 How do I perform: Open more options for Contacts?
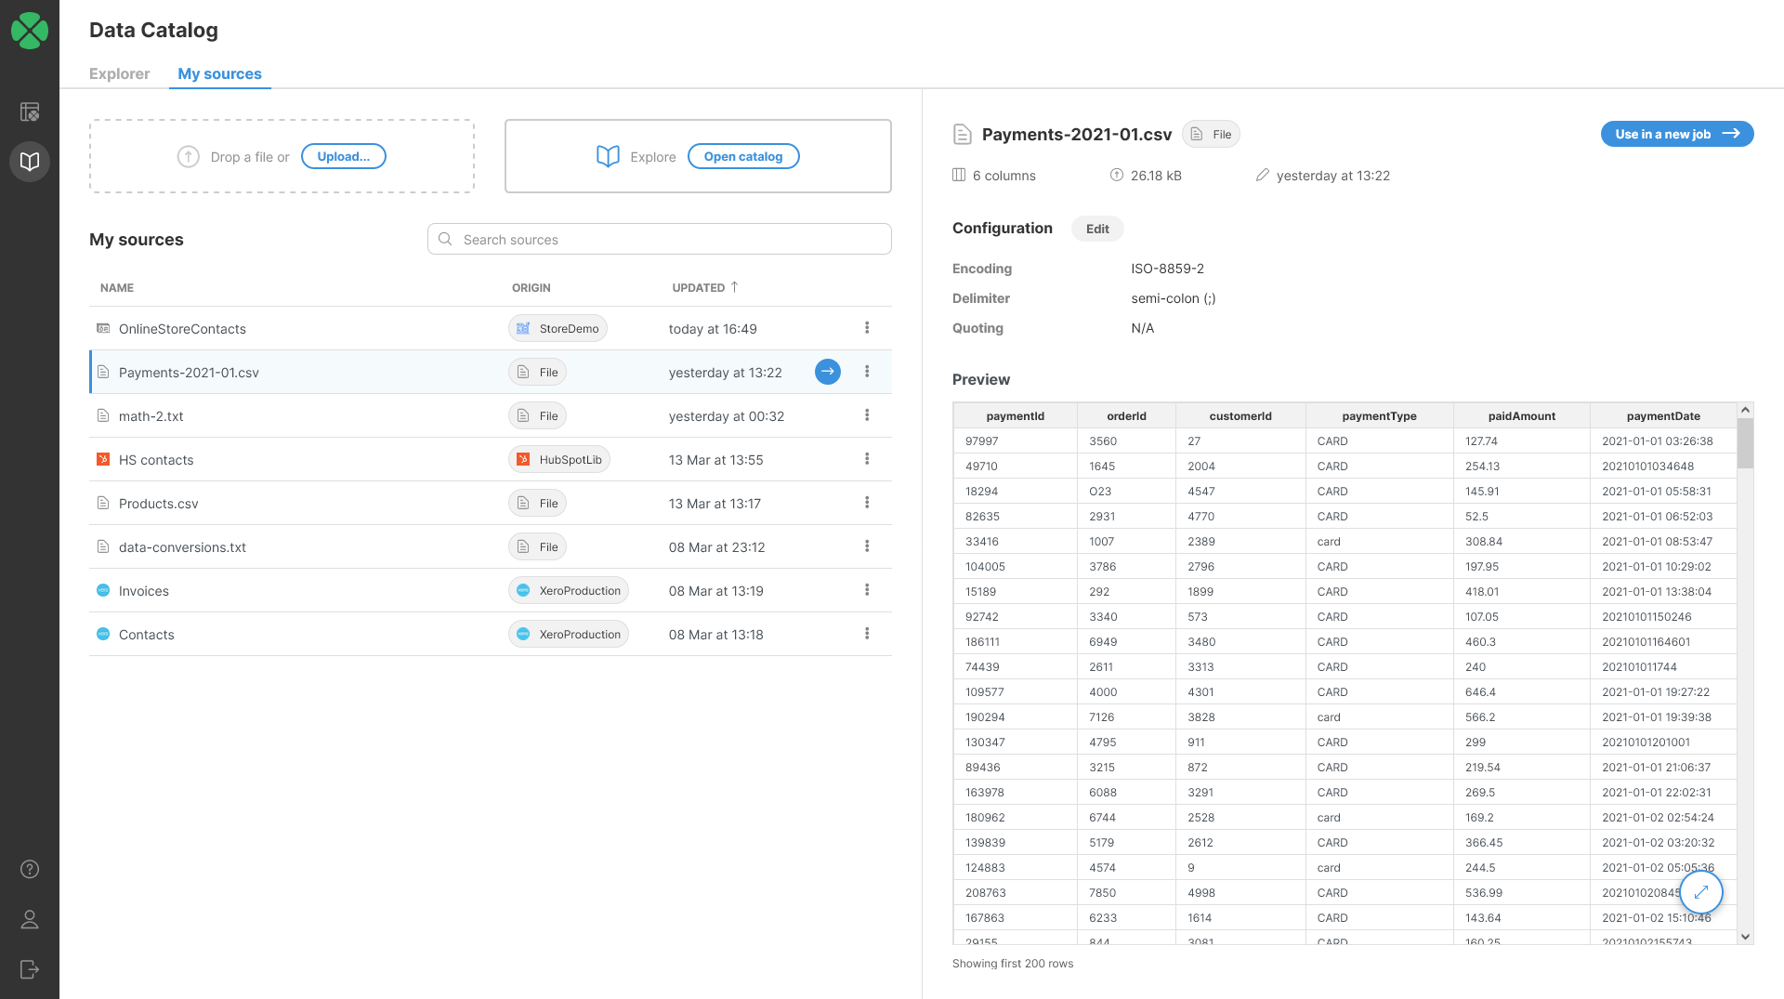[867, 634]
